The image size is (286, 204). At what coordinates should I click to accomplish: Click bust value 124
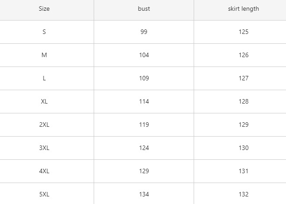pos(144,148)
